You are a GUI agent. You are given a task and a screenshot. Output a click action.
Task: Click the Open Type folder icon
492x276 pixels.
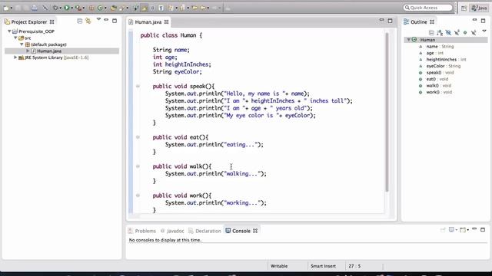[x=113, y=8]
